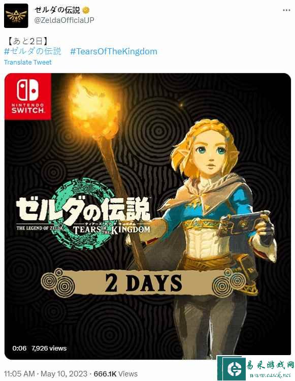Viewport: 295px width, 381px height.
Task: Click the 2 DAYS countdown banner
Action: [143, 282]
